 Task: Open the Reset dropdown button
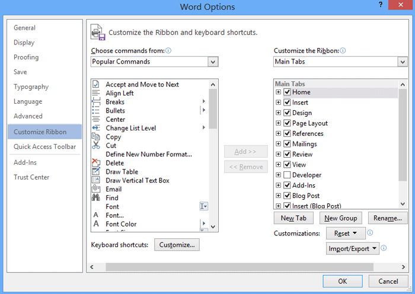[x=346, y=233]
